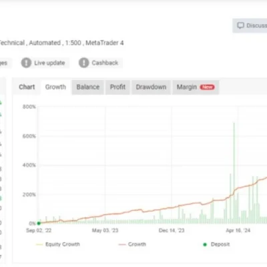Click the 1:500 leverage text
Screen dimensions: 267x267
[73, 43]
